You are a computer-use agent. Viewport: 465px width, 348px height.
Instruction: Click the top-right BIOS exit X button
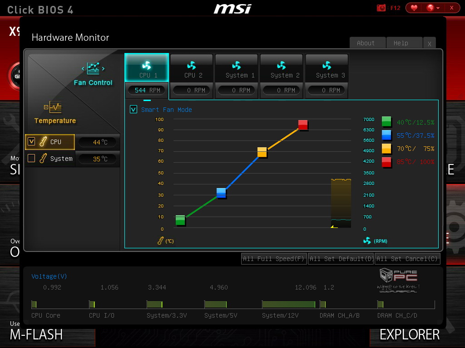[452, 8]
